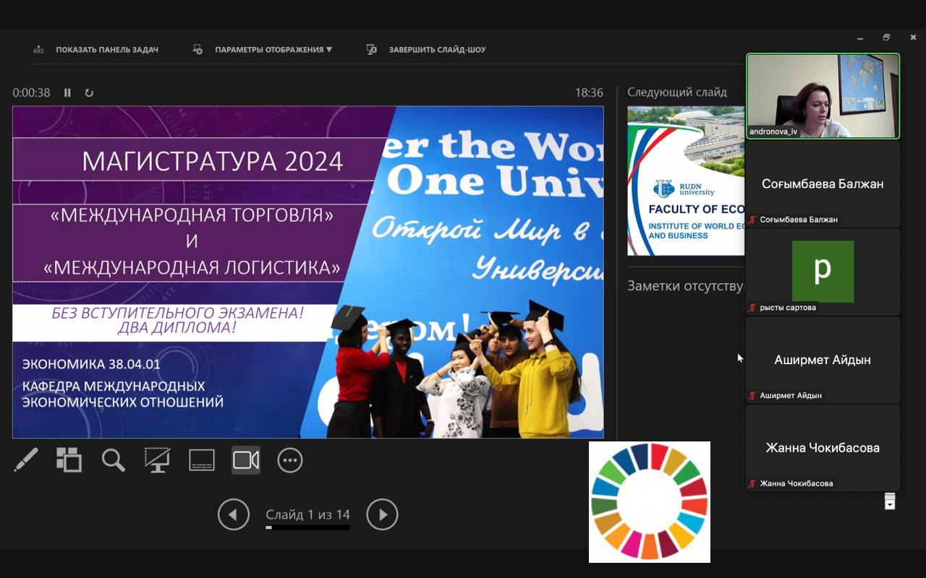Advance to the next slide arrow
The height and width of the screenshot is (578, 926).
point(382,514)
